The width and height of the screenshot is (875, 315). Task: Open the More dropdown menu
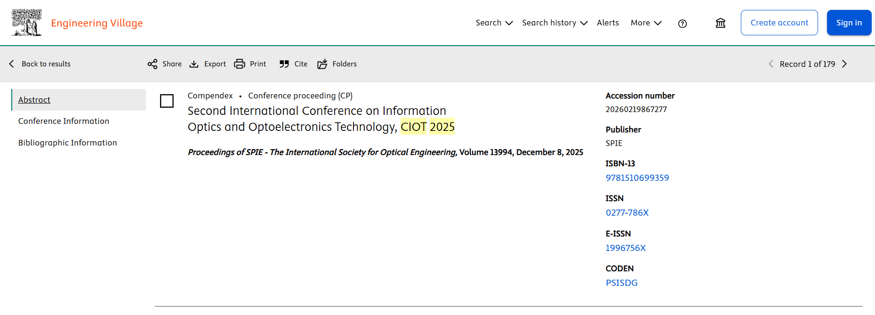pyautogui.click(x=646, y=23)
